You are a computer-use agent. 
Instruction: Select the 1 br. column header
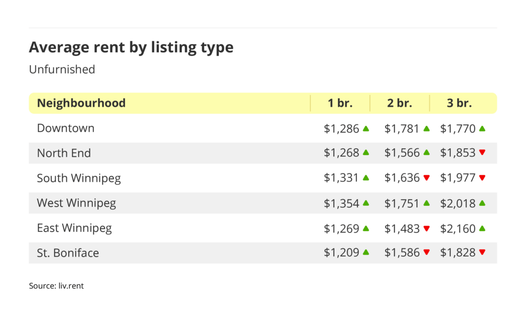tap(340, 103)
